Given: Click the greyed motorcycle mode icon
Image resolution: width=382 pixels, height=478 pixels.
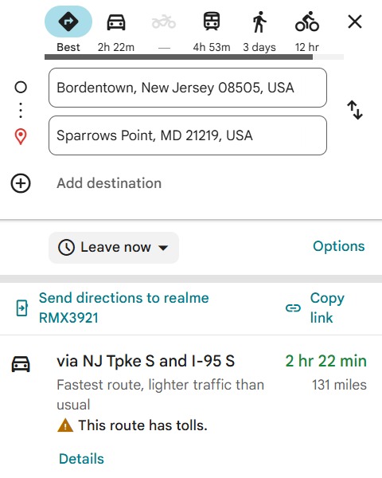Looking at the screenshot, I should pyautogui.click(x=164, y=22).
